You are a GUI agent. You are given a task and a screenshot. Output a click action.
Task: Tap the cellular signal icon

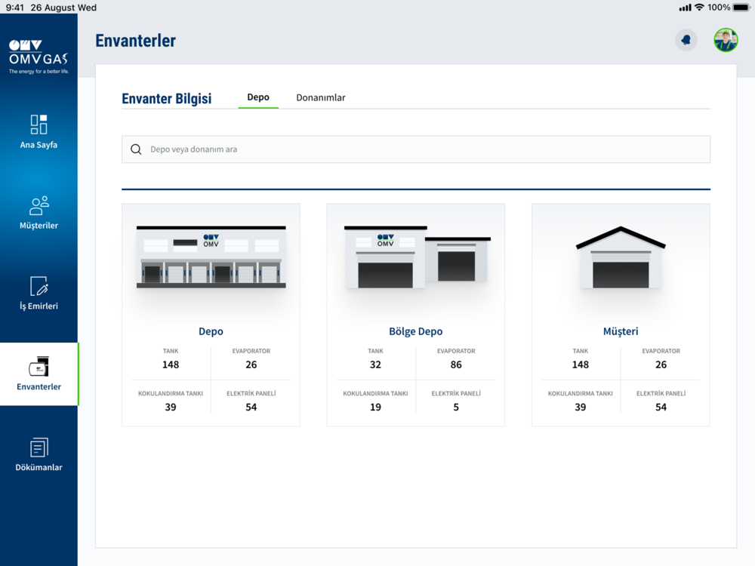(x=685, y=8)
